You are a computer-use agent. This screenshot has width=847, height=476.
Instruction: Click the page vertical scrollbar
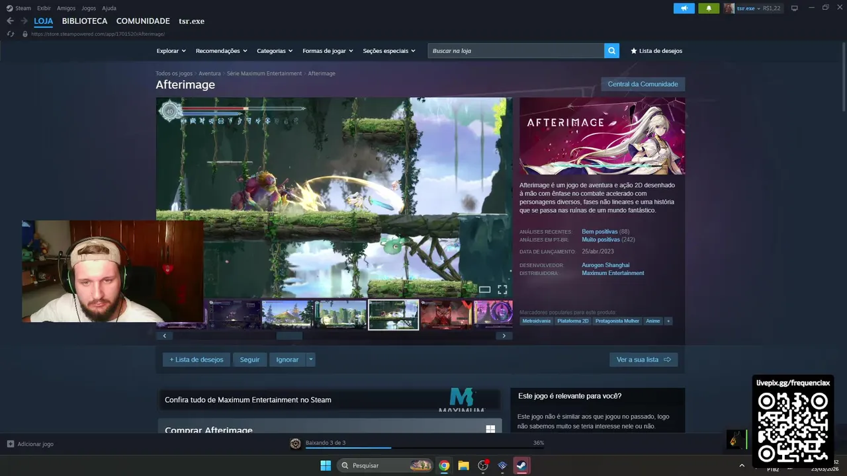pos(843,78)
